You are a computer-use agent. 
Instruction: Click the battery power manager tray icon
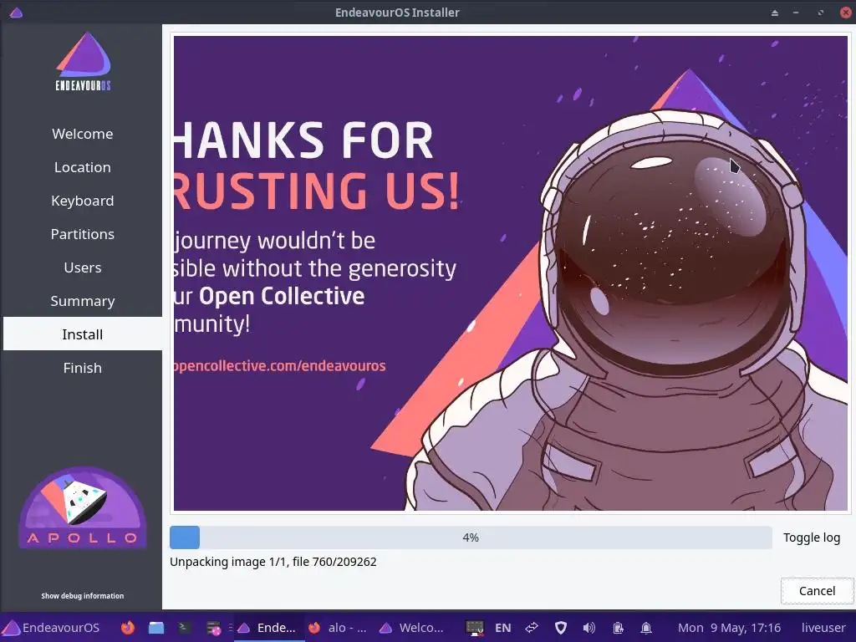click(x=618, y=628)
